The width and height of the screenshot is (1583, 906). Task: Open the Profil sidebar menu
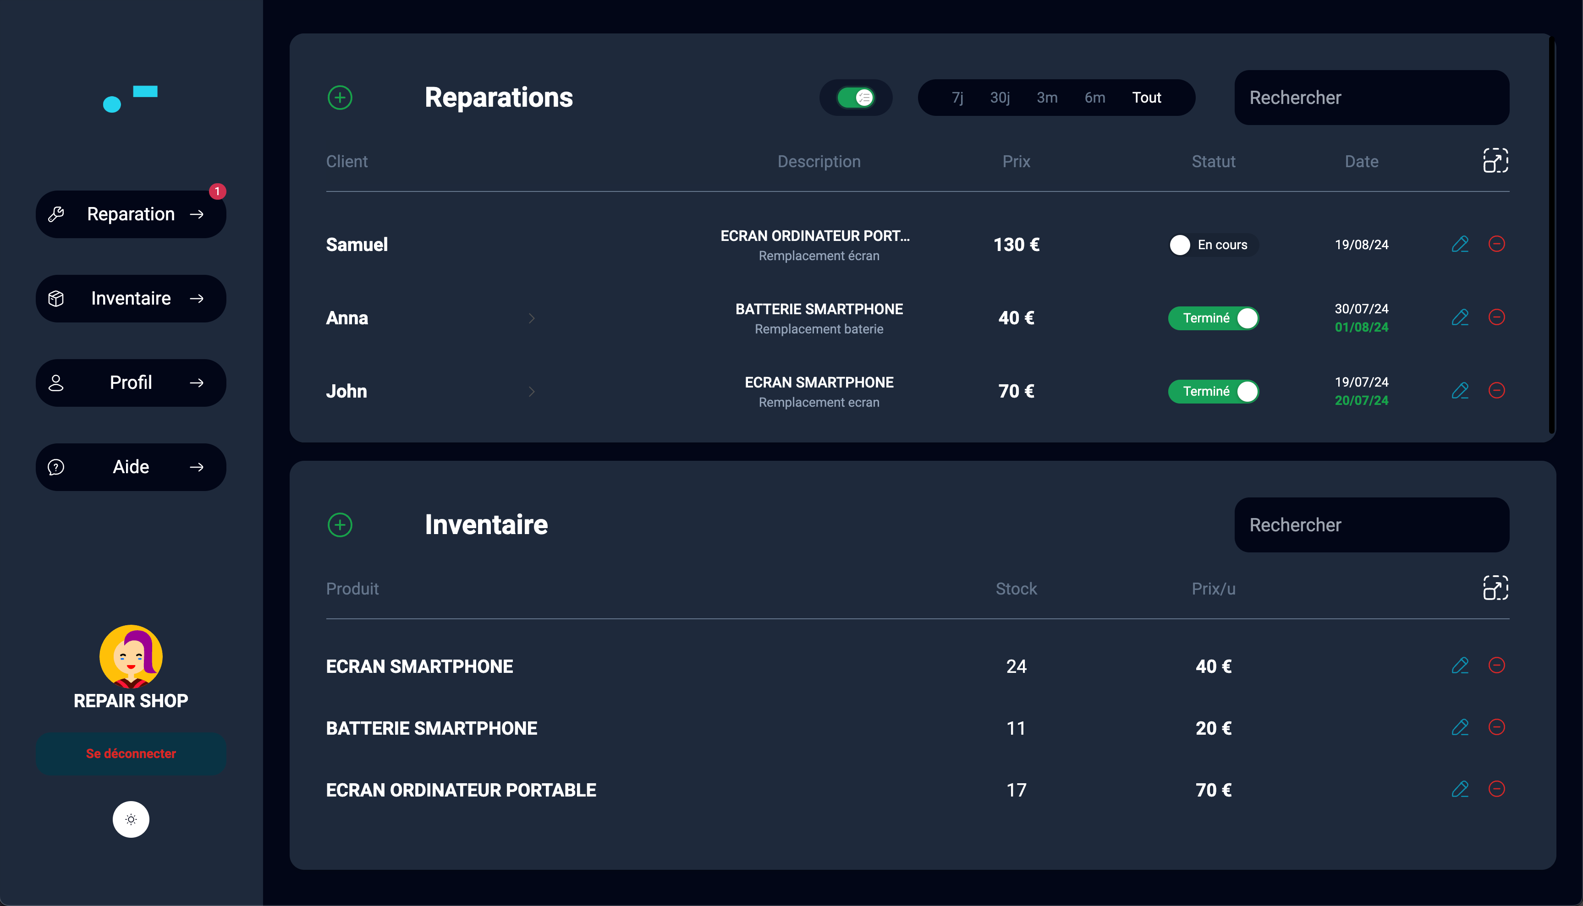[131, 382]
